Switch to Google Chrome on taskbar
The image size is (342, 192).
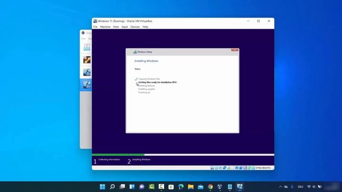(210, 187)
